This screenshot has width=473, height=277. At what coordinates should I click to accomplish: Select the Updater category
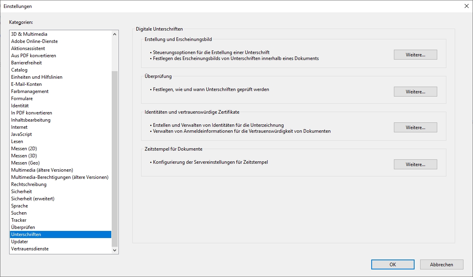[19, 242]
